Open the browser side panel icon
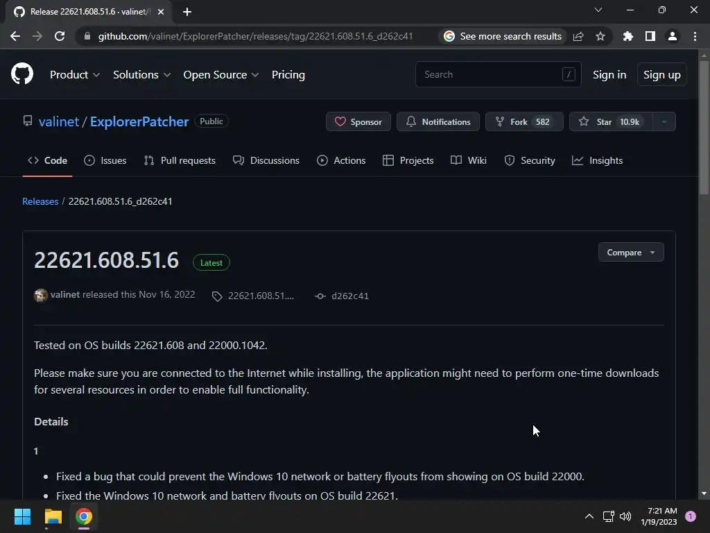Image resolution: width=710 pixels, height=533 pixels. coord(650,36)
